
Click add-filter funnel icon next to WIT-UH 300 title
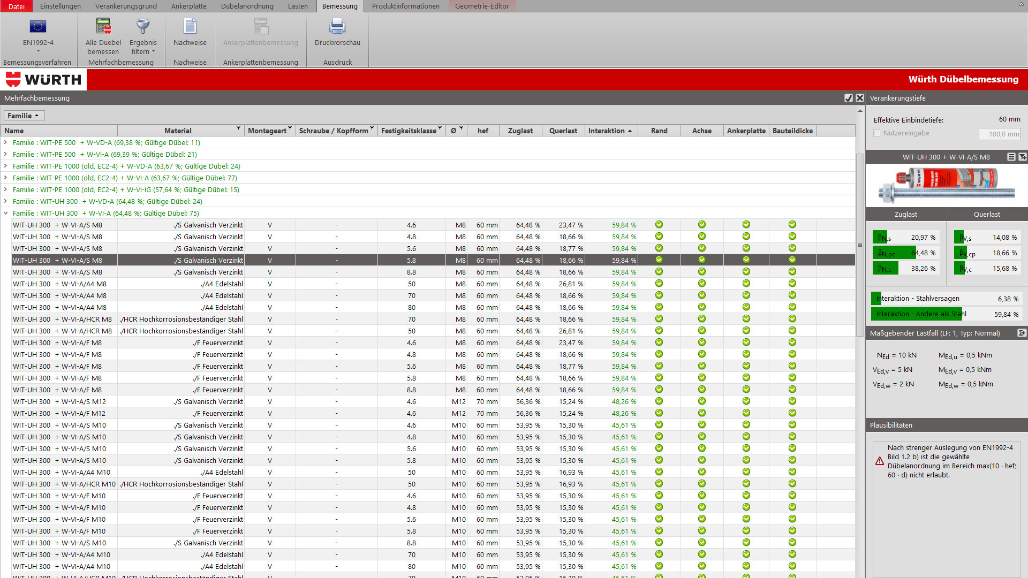pyautogui.click(x=1022, y=157)
